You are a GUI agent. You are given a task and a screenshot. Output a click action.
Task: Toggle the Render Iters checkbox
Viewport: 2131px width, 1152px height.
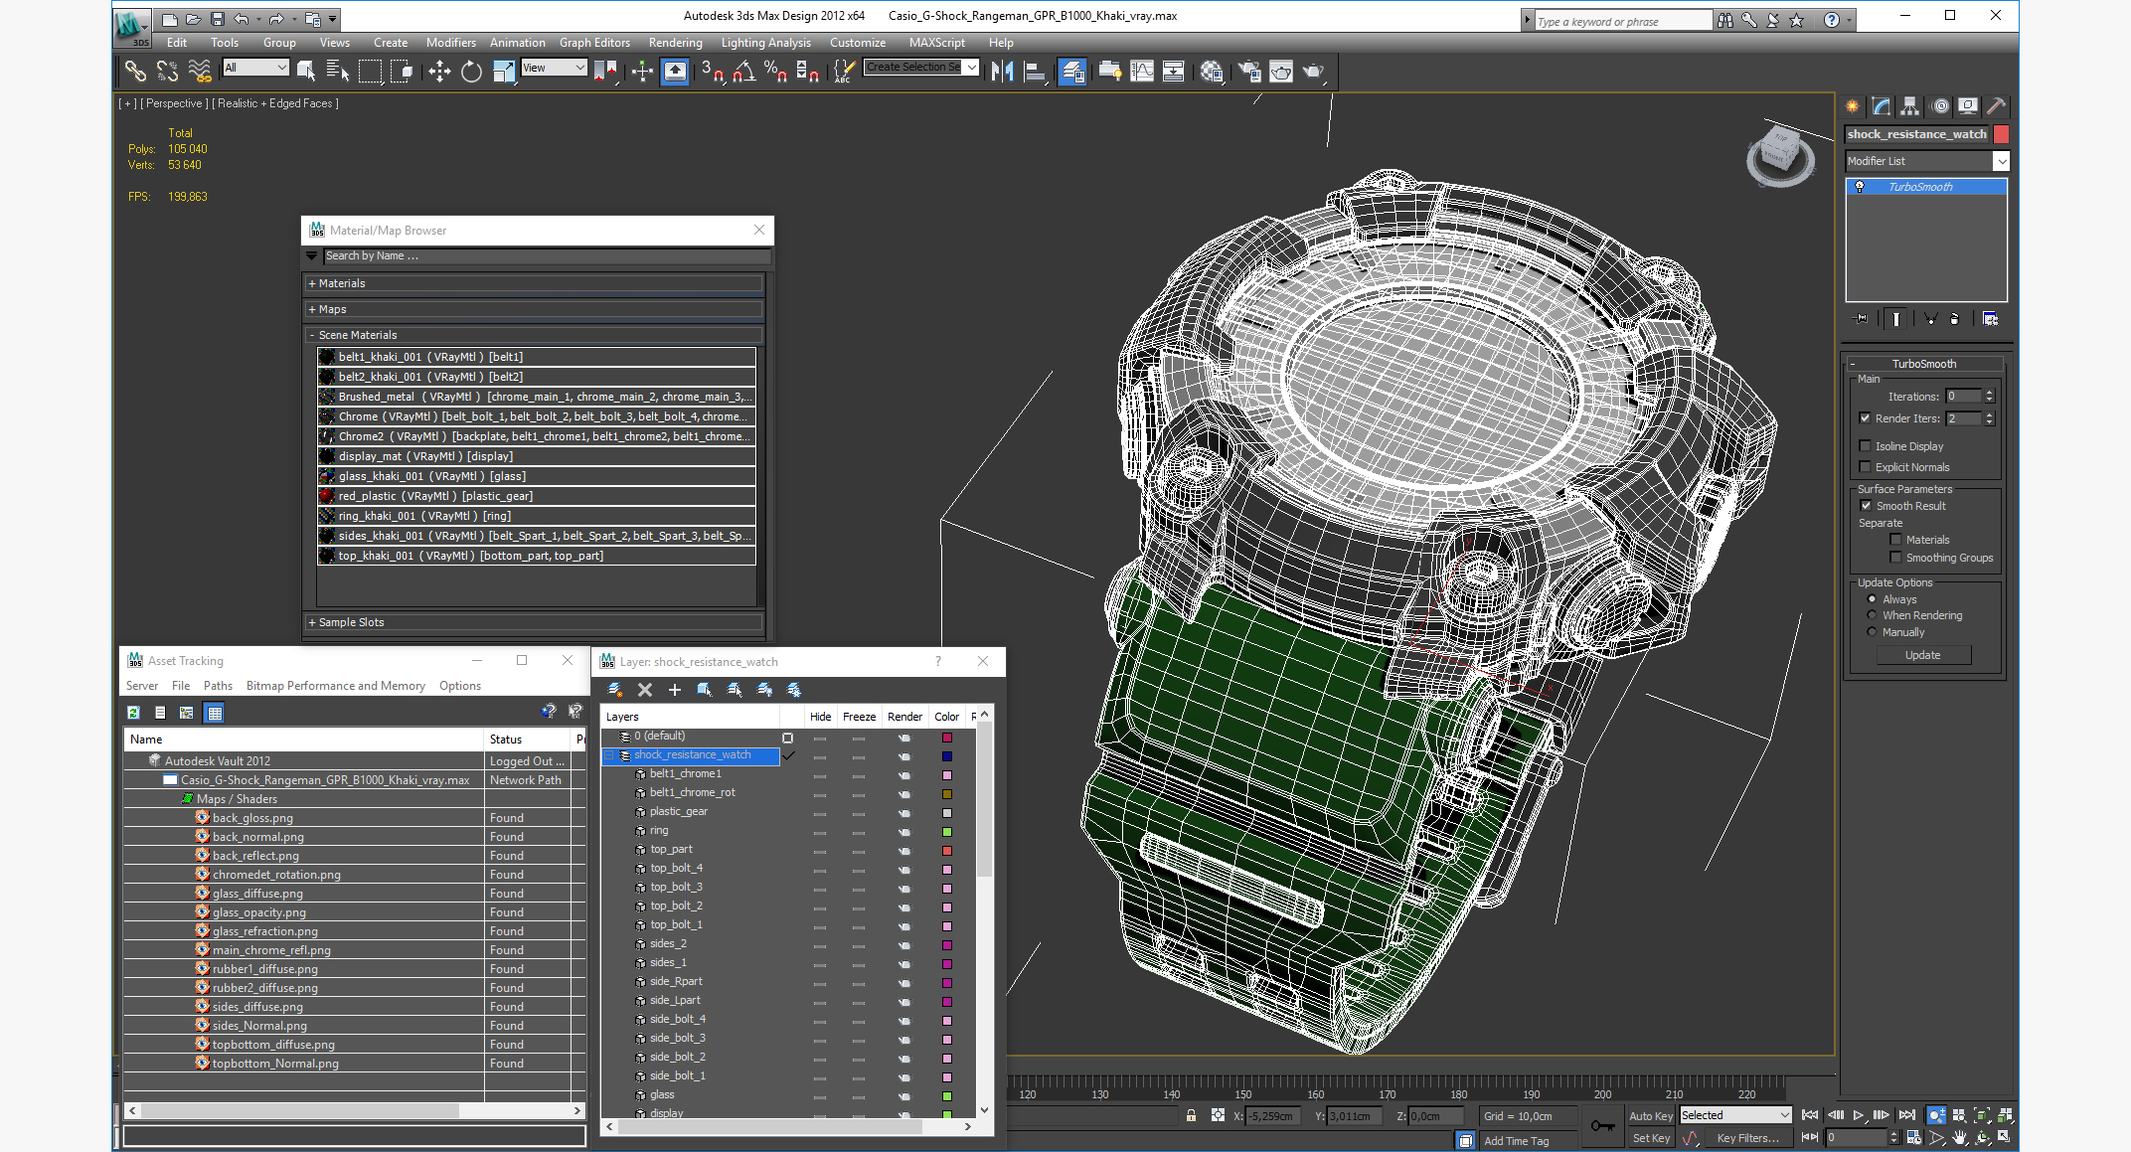(1865, 418)
